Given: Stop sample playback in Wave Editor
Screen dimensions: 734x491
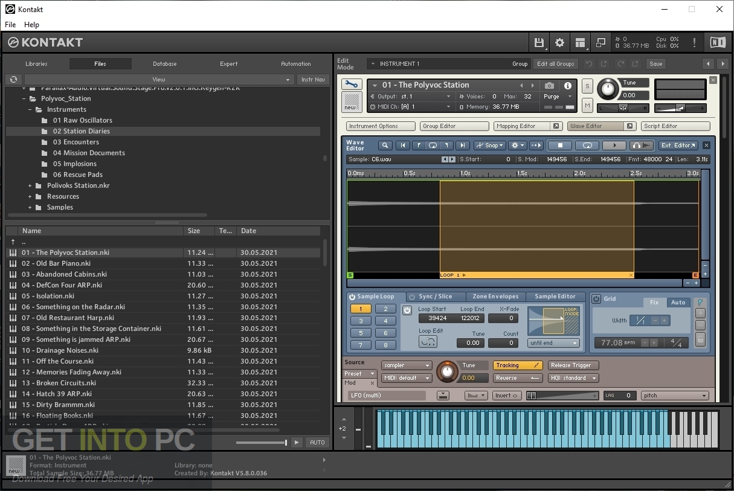Looking at the screenshot, I should point(560,146).
